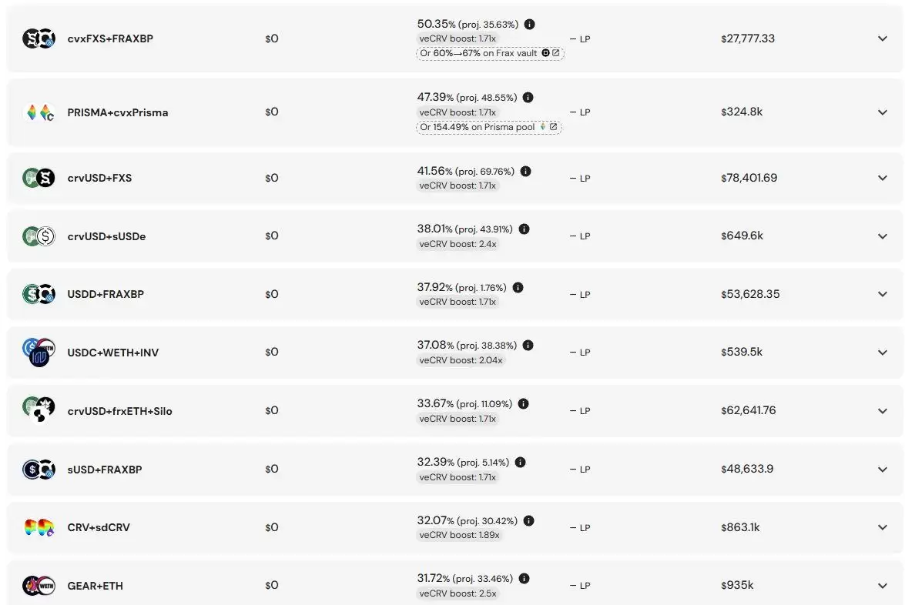Expand the GEAR+ETH pool row

click(x=883, y=586)
